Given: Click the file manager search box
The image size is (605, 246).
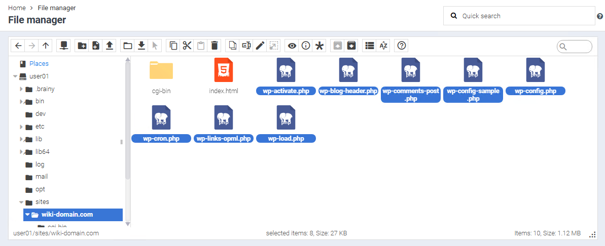Looking at the screenshot, I should [574, 47].
